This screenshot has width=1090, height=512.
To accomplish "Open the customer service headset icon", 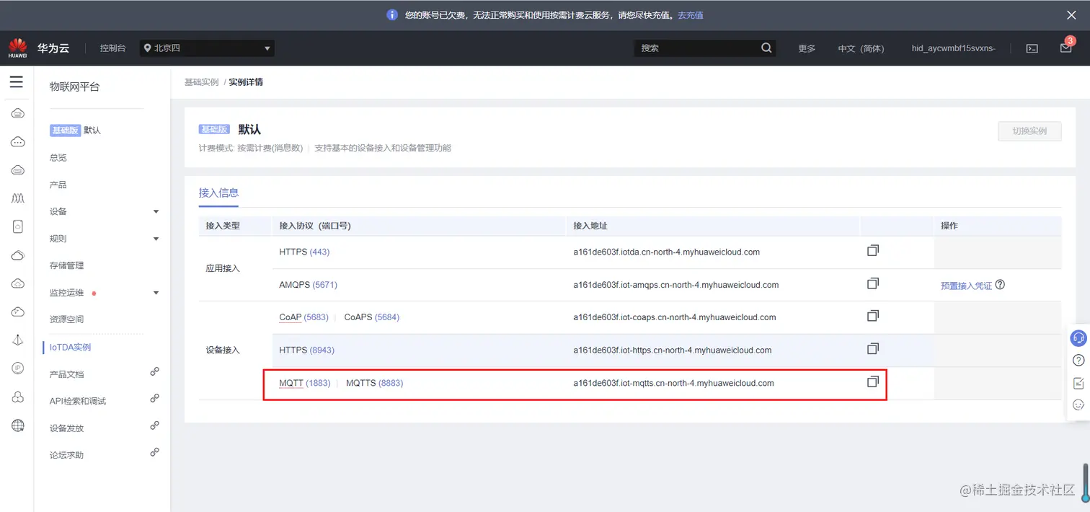I will click(x=1078, y=337).
